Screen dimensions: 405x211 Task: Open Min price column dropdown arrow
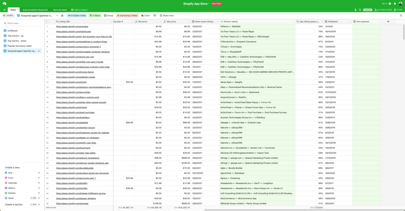click(x=160, y=22)
